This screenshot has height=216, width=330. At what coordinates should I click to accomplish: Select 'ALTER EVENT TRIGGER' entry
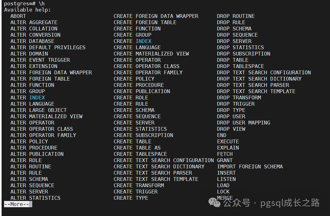pyautogui.click(x=40, y=60)
